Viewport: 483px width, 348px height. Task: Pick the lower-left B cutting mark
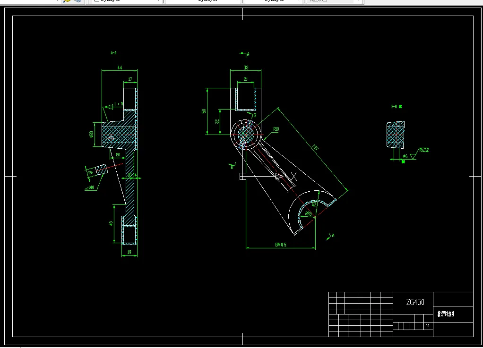pos(233,166)
